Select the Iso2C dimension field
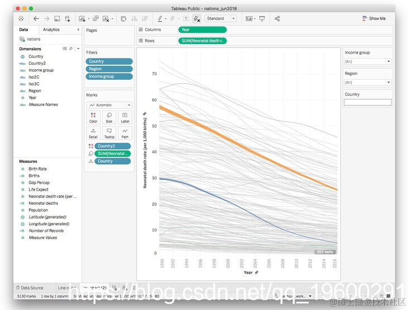This screenshot has height=310, width=409. point(34,77)
